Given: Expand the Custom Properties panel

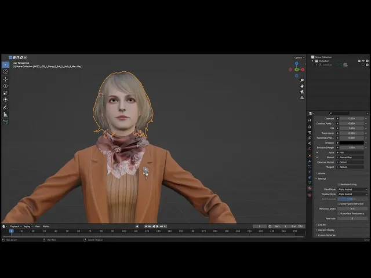Looking at the screenshot, I should (317, 235).
